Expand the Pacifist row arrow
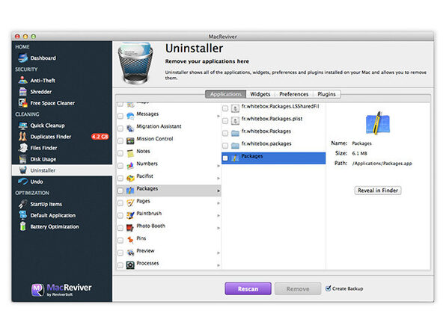 [x=219, y=179]
